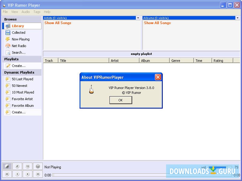
Task: Close the About VIPRumorPlayer dialog
Action: pos(158,77)
